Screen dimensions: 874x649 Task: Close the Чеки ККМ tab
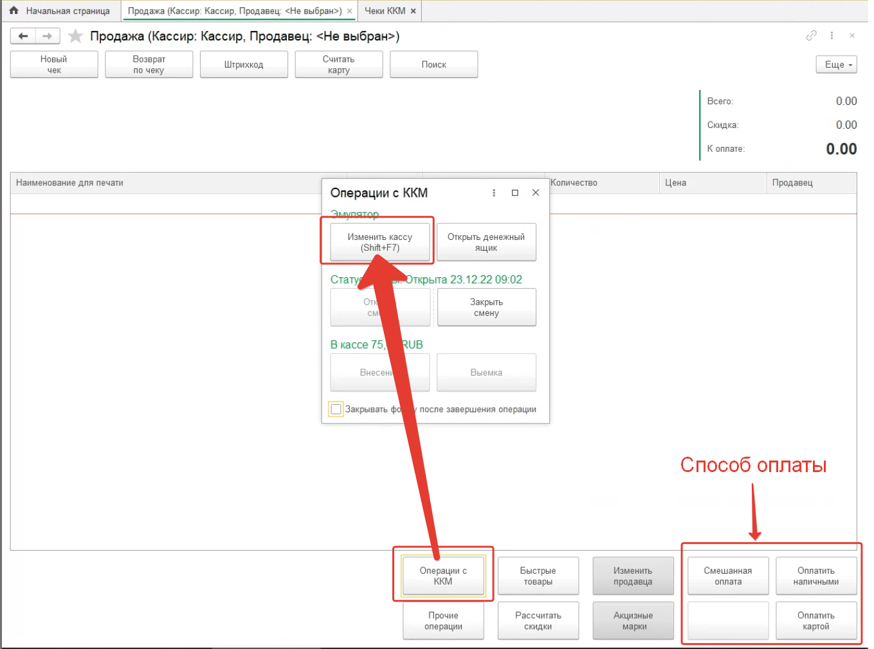click(x=413, y=11)
